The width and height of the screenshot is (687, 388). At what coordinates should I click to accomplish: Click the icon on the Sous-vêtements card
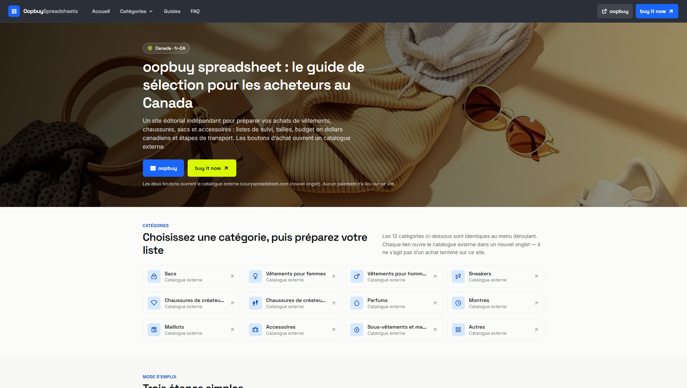357,330
